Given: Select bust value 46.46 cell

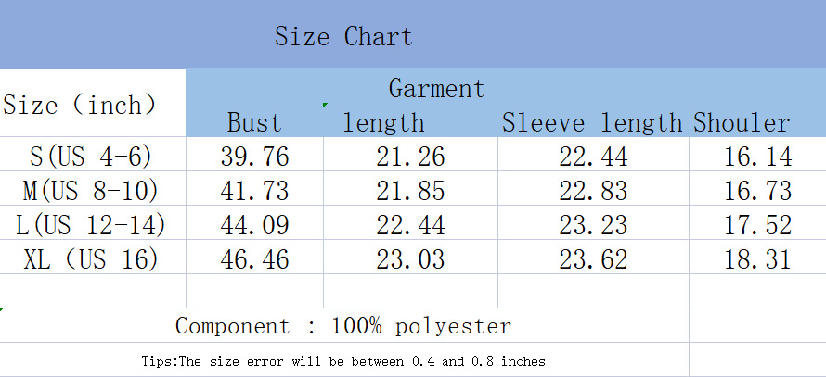Looking at the screenshot, I should click(254, 258).
